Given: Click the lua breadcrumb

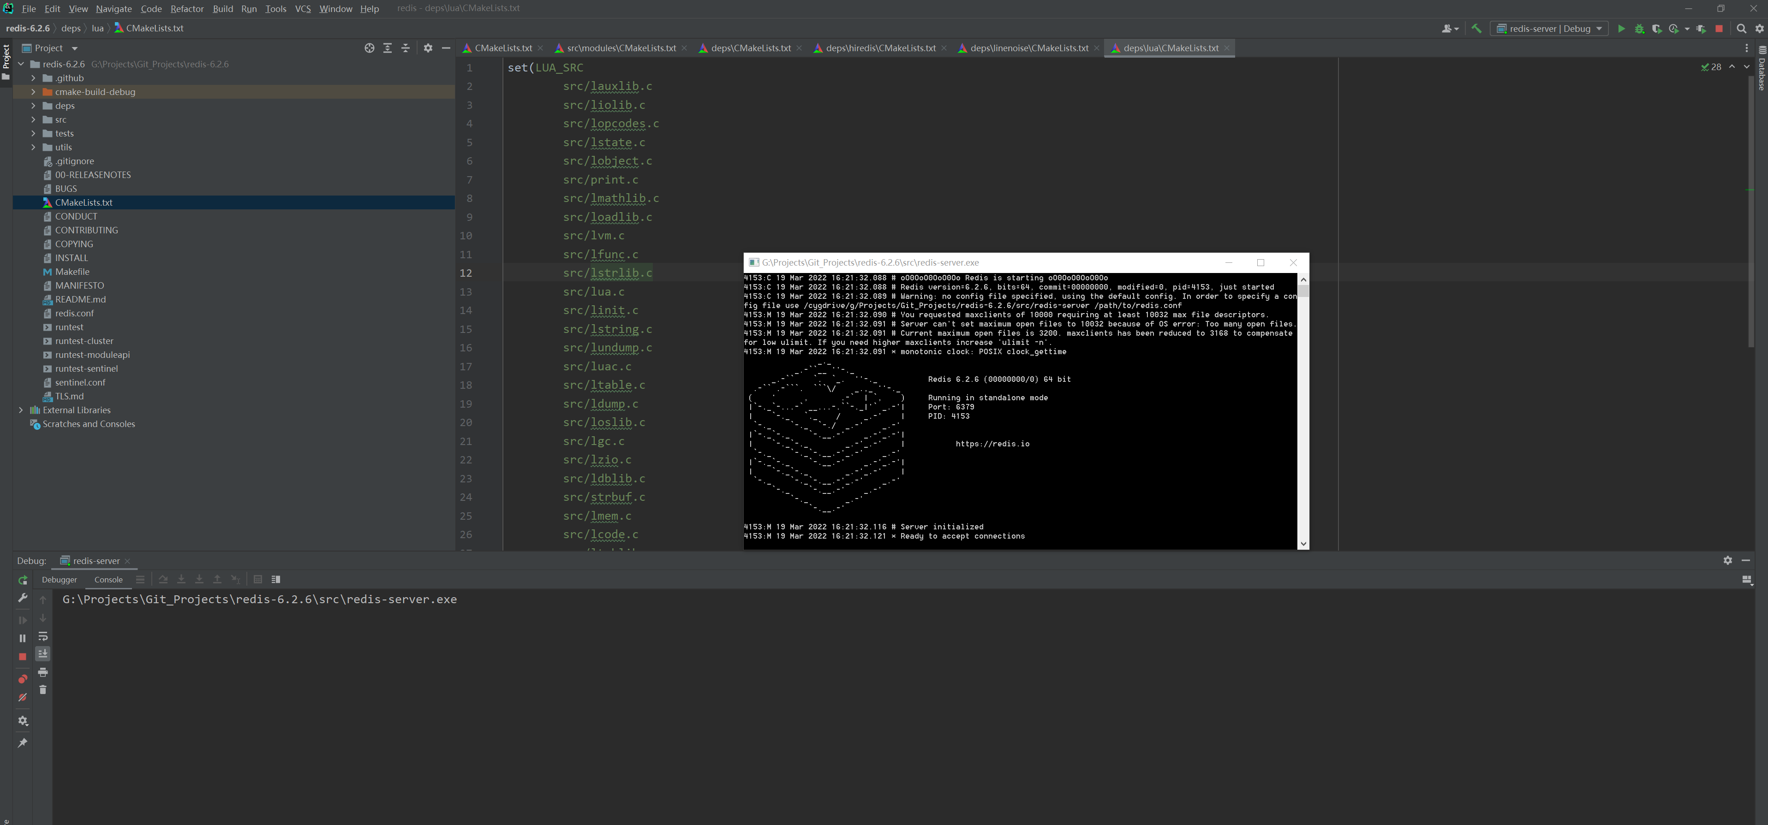Looking at the screenshot, I should [x=97, y=28].
